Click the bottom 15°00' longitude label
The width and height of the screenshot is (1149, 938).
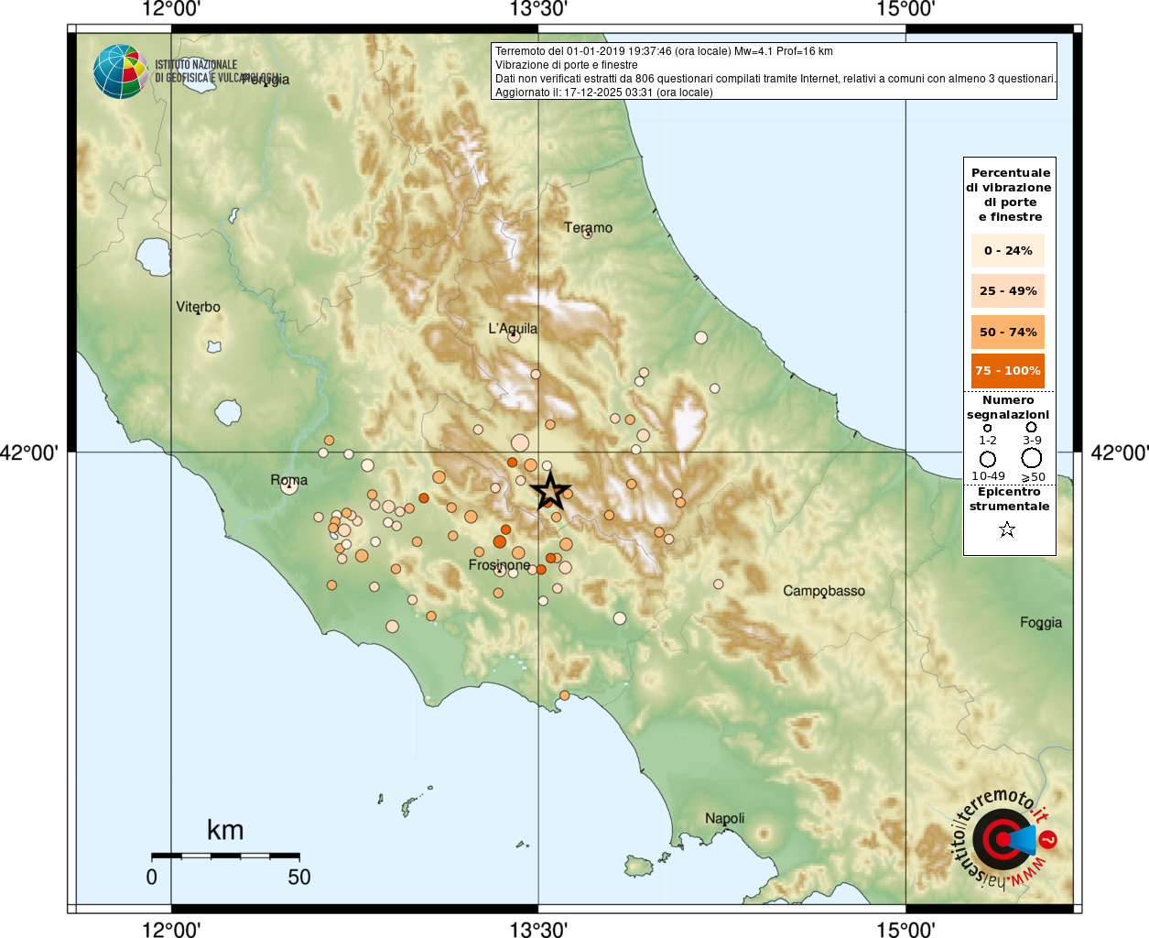click(905, 930)
